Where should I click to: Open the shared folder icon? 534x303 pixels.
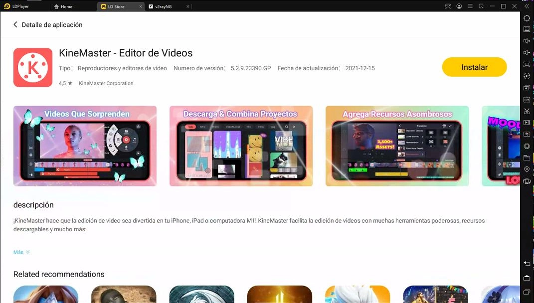coord(527,157)
